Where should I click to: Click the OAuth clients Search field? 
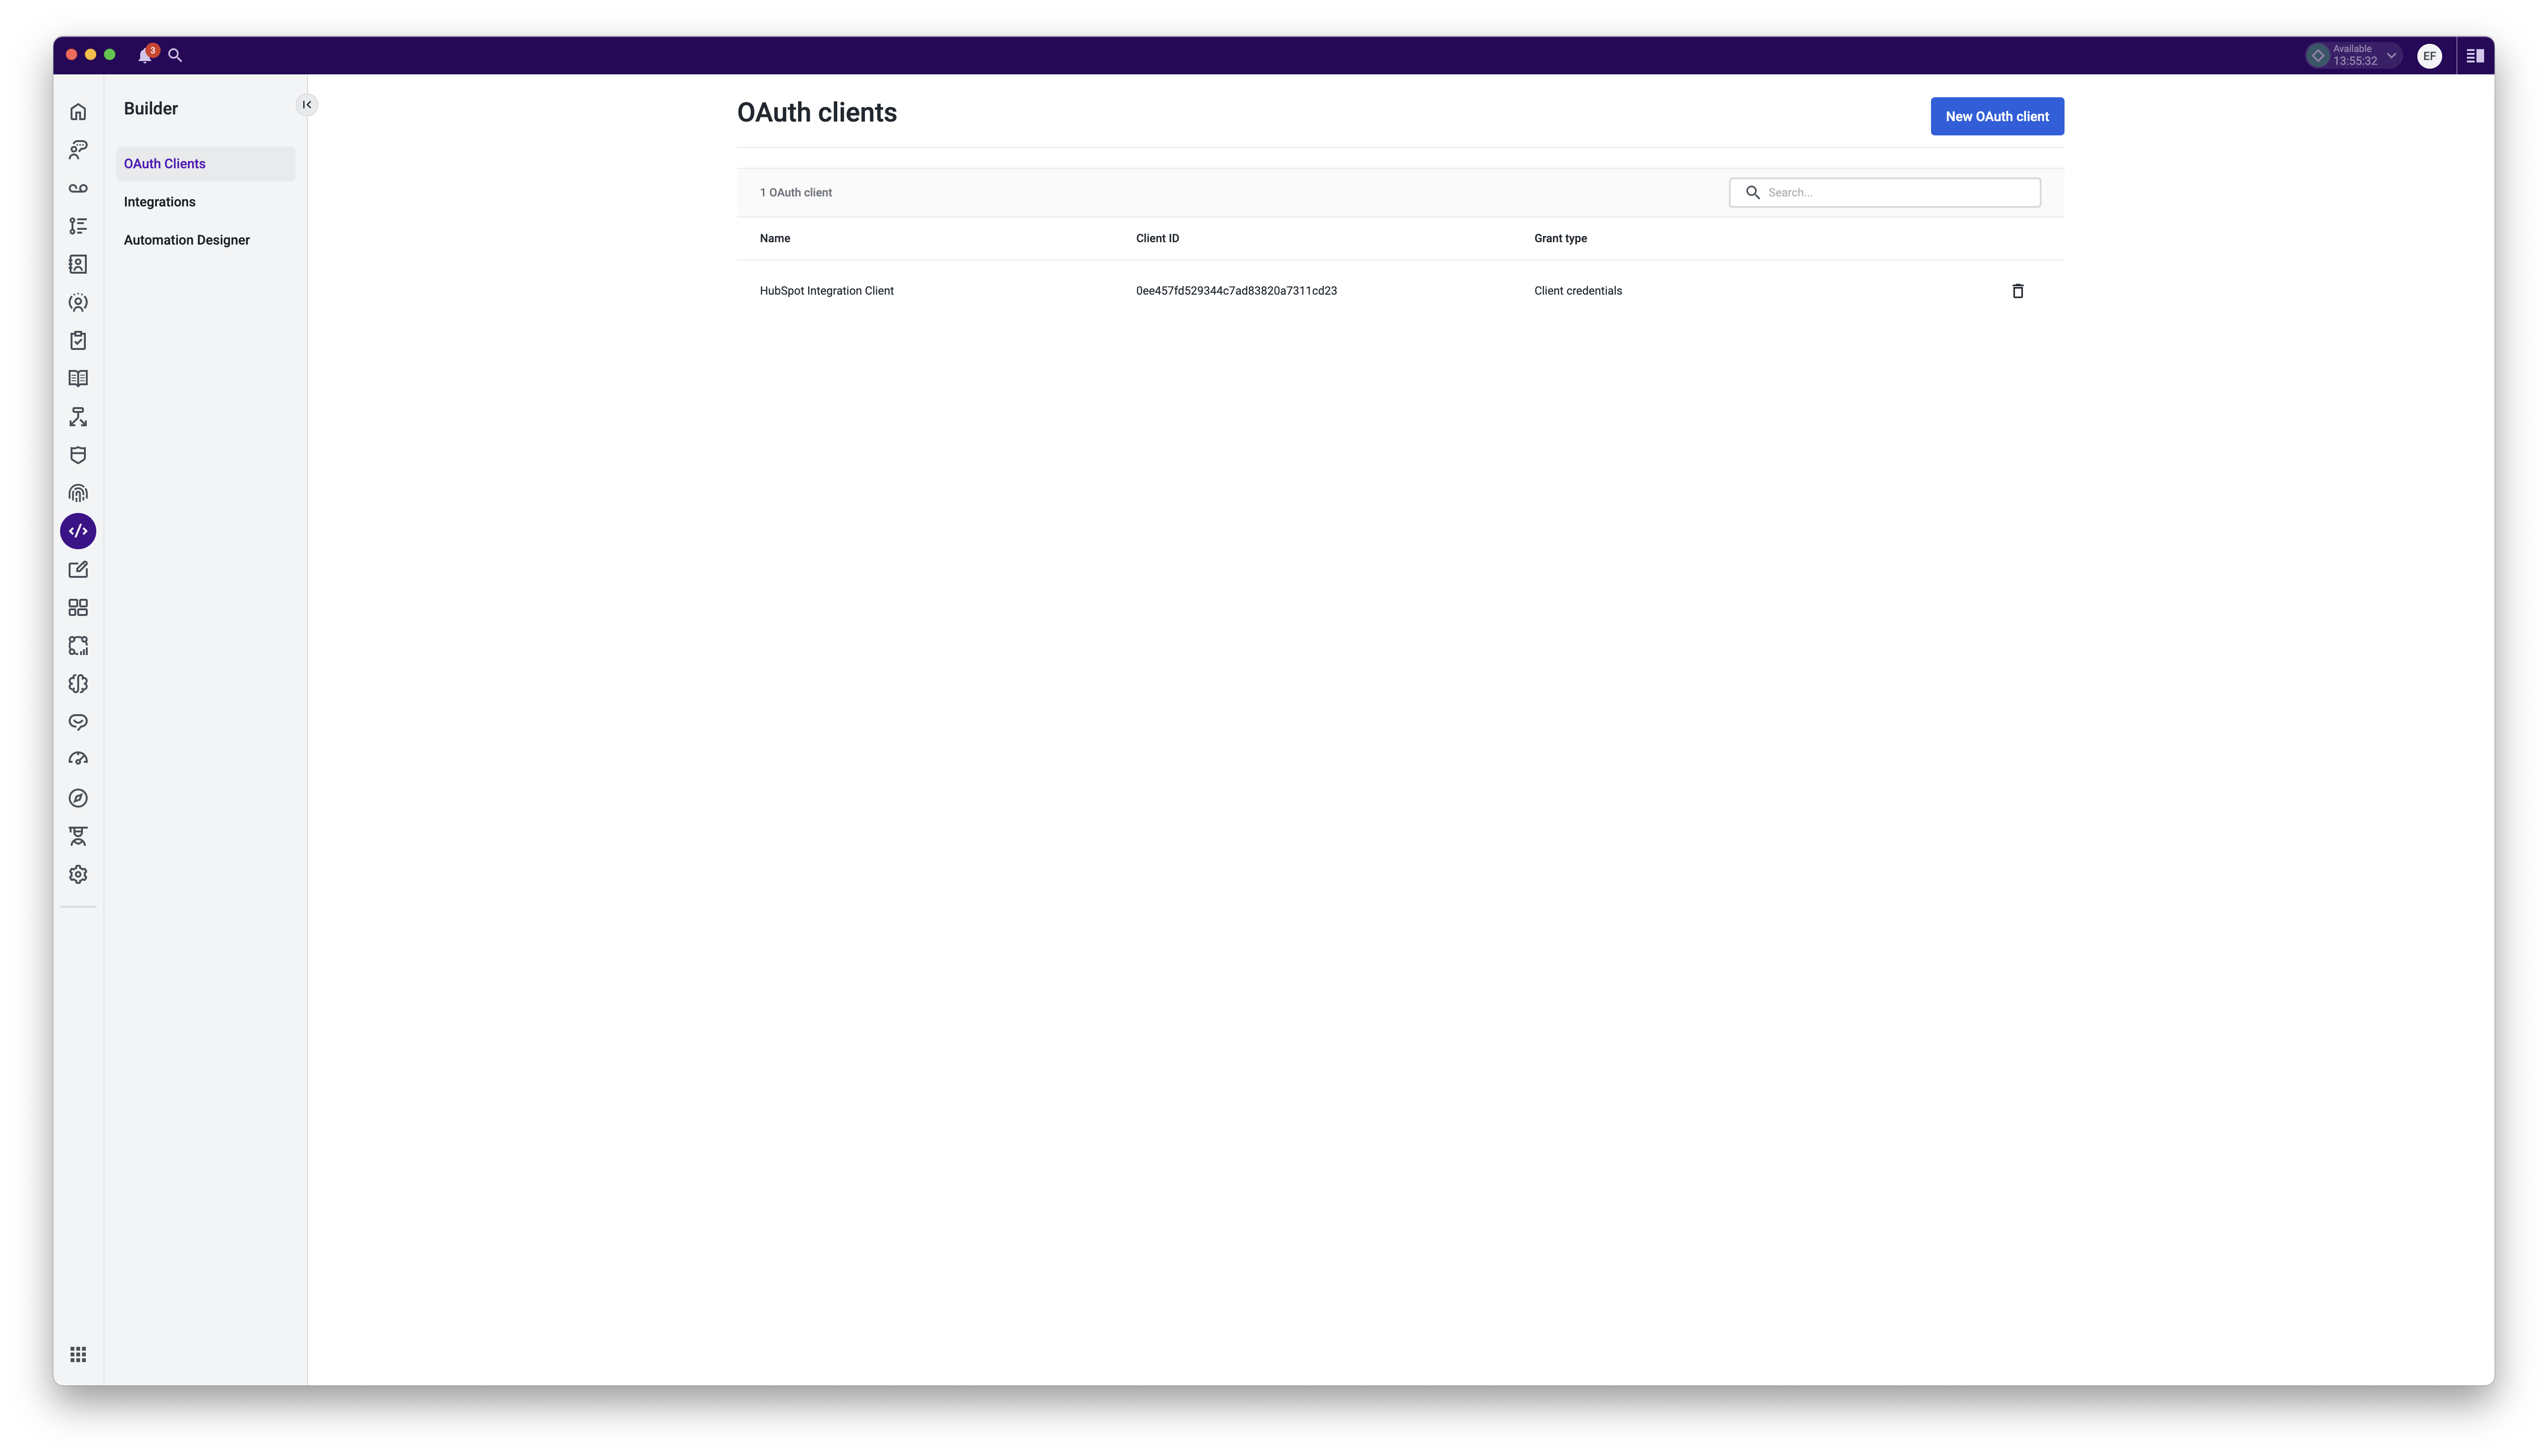point(1898,193)
